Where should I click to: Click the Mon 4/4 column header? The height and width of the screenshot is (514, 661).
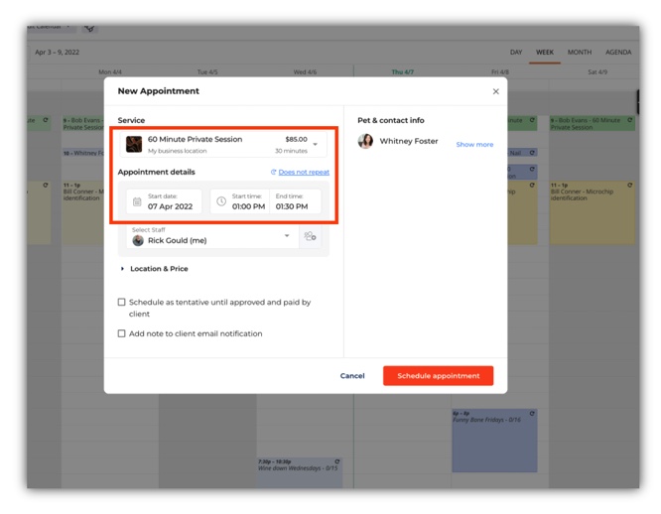pyautogui.click(x=110, y=72)
